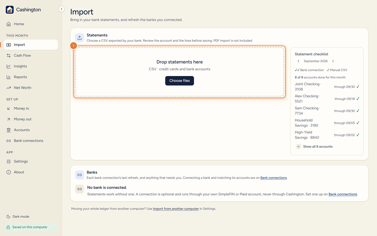The image size is (377, 236).
Task: Click the Statements upload icon
Action: click(x=80, y=38)
